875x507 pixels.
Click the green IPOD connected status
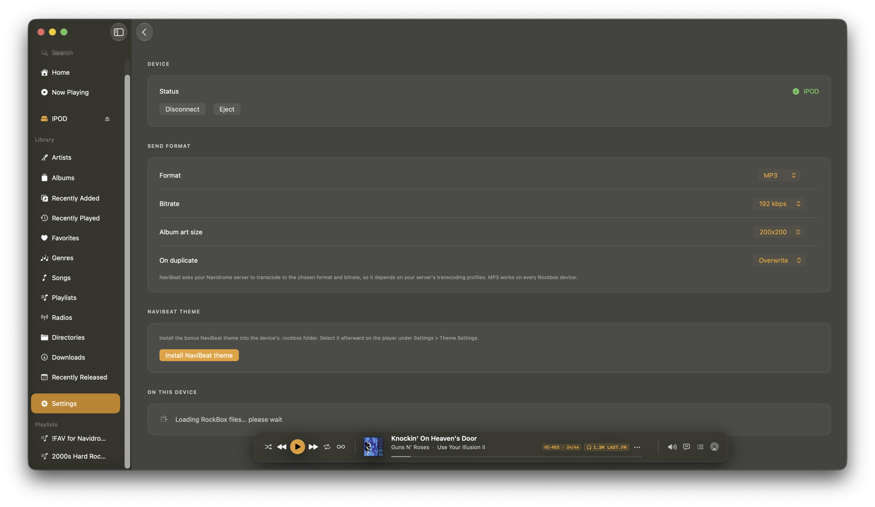(806, 91)
